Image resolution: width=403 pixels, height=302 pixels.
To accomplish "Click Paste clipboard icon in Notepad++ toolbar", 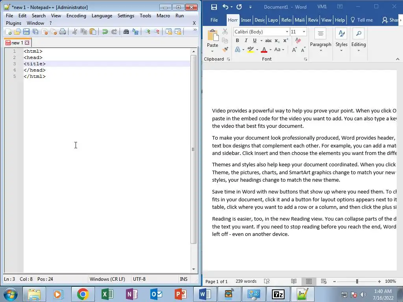I will pos(93,31).
